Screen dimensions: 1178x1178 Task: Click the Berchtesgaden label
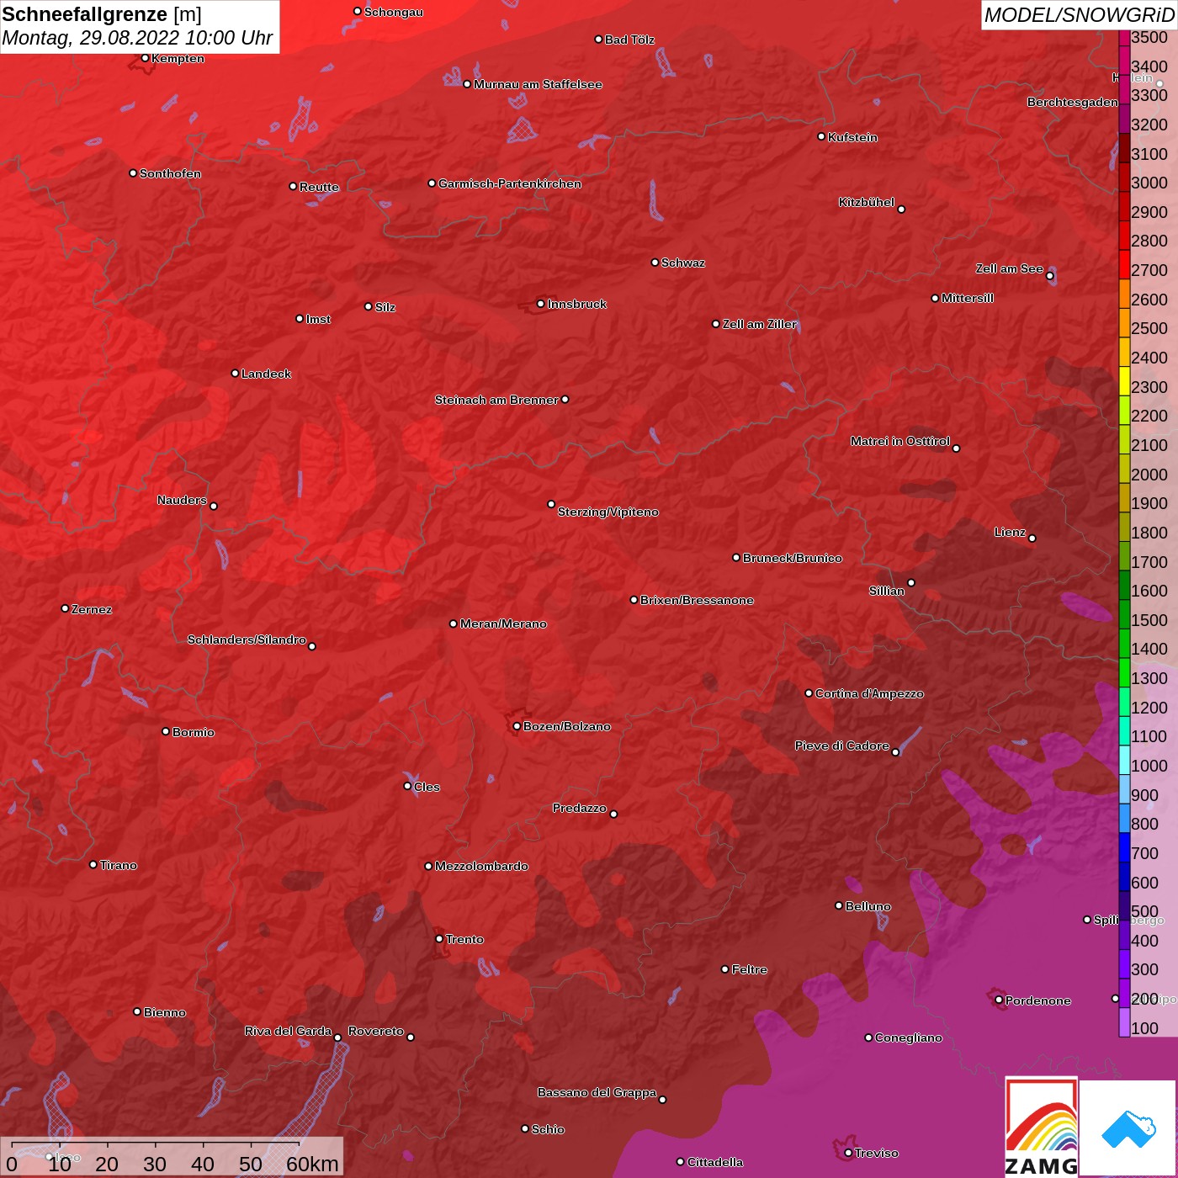click(x=1073, y=102)
